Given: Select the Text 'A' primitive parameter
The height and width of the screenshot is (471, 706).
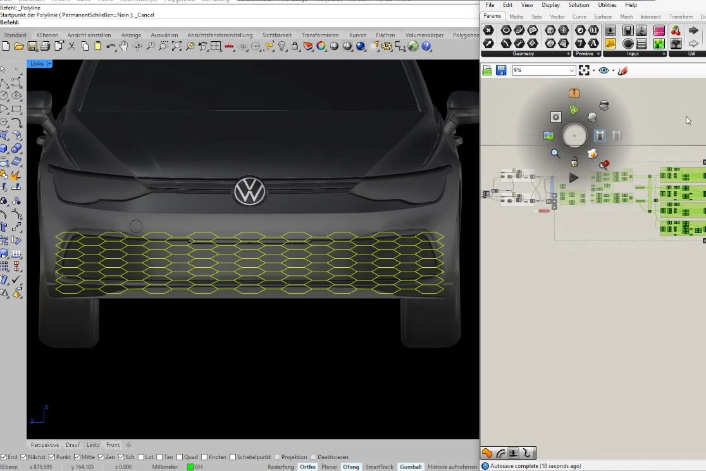Looking at the screenshot, I should pos(593,43).
